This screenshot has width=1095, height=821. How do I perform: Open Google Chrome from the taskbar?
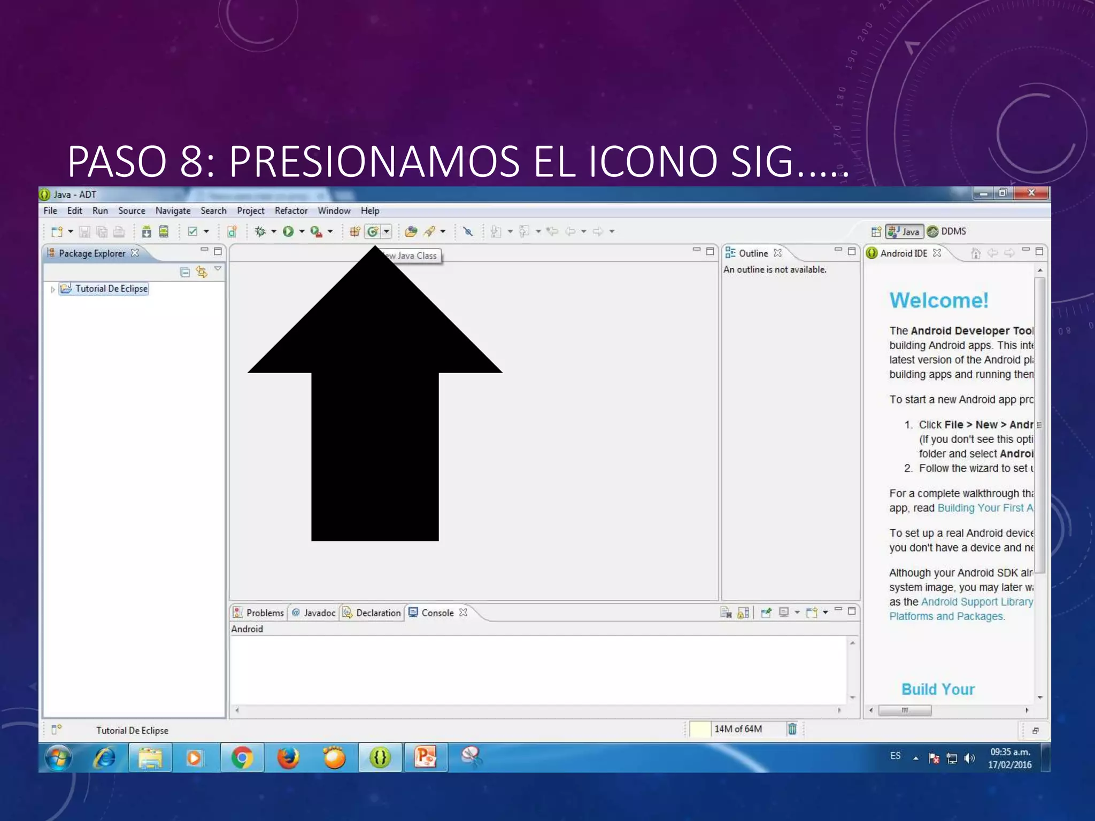[x=242, y=757]
